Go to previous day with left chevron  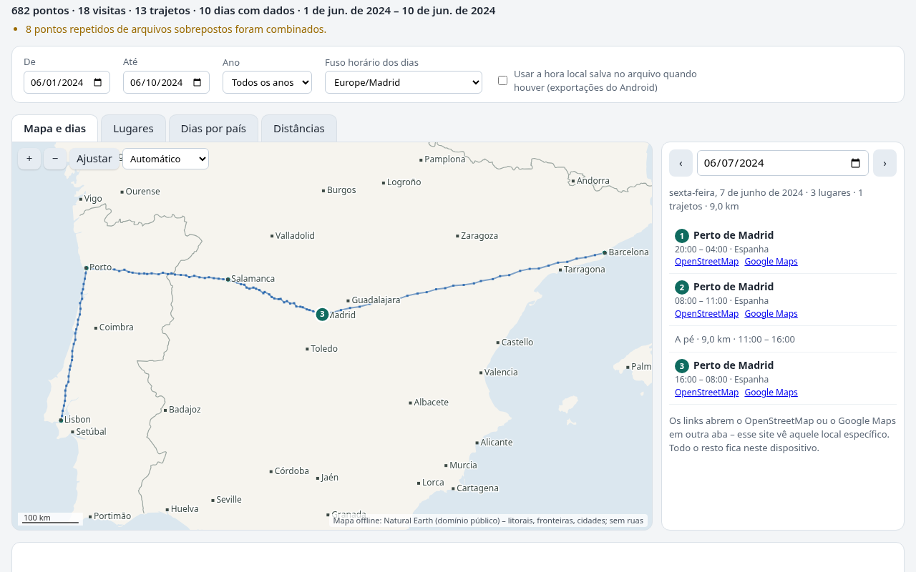[x=681, y=163]
